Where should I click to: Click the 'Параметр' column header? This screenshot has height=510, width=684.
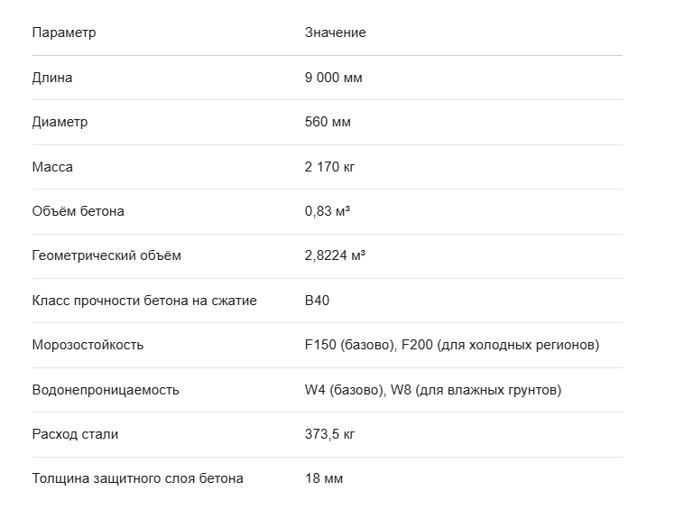pyautogui.click(x=64, y=32)
